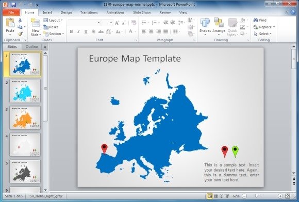Select slide 2 cyan map thumbnail
The width and height of the screenshot is (299, 202).
click(25, 91)
